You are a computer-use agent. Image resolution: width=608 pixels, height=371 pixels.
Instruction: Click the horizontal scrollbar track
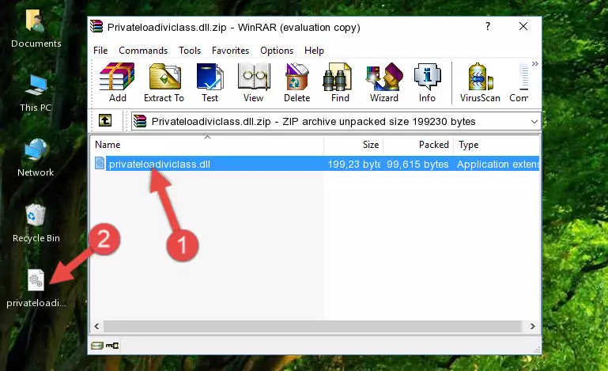312,327
